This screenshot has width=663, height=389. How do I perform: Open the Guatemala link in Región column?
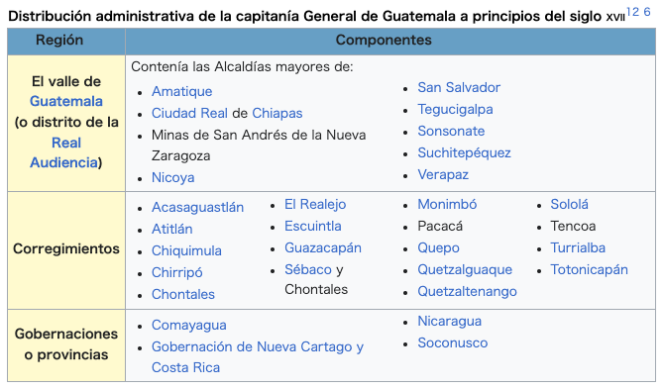pyautogui.click(x=66, y=101)
